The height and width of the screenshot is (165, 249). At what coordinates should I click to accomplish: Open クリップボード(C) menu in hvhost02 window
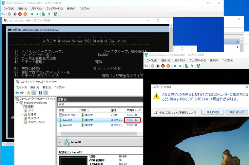point(198,60)
